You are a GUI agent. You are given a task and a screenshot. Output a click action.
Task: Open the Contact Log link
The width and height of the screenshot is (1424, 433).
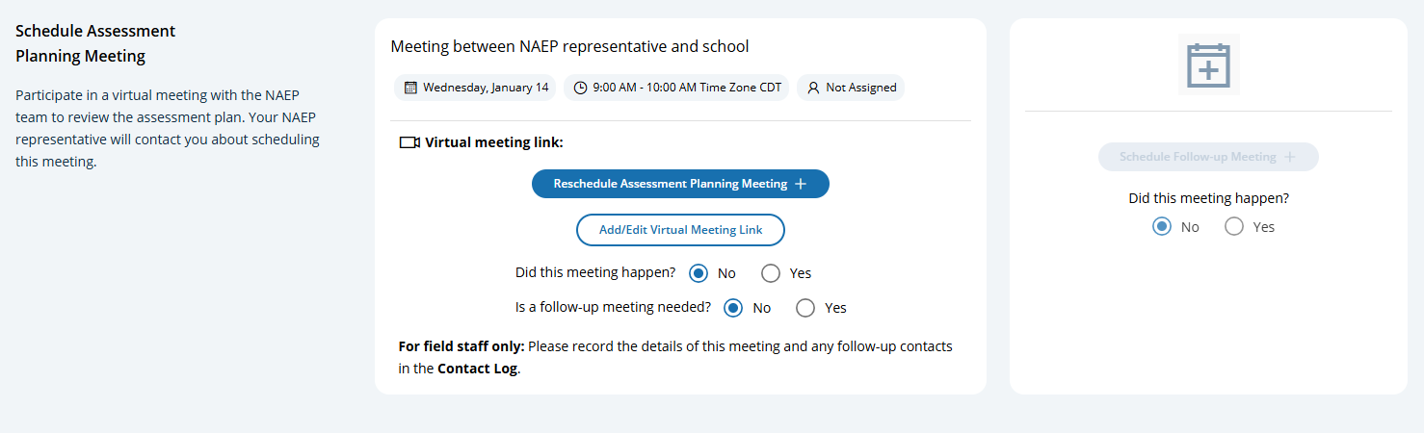pyautogui.click(x=477, y=368)
